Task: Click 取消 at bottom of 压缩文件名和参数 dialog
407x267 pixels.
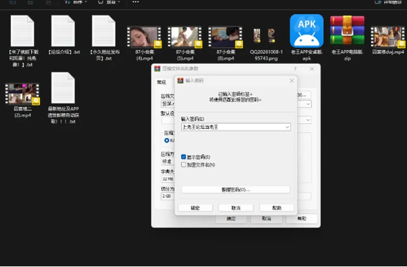Action: pyautogui.click(x=266, y=219)
